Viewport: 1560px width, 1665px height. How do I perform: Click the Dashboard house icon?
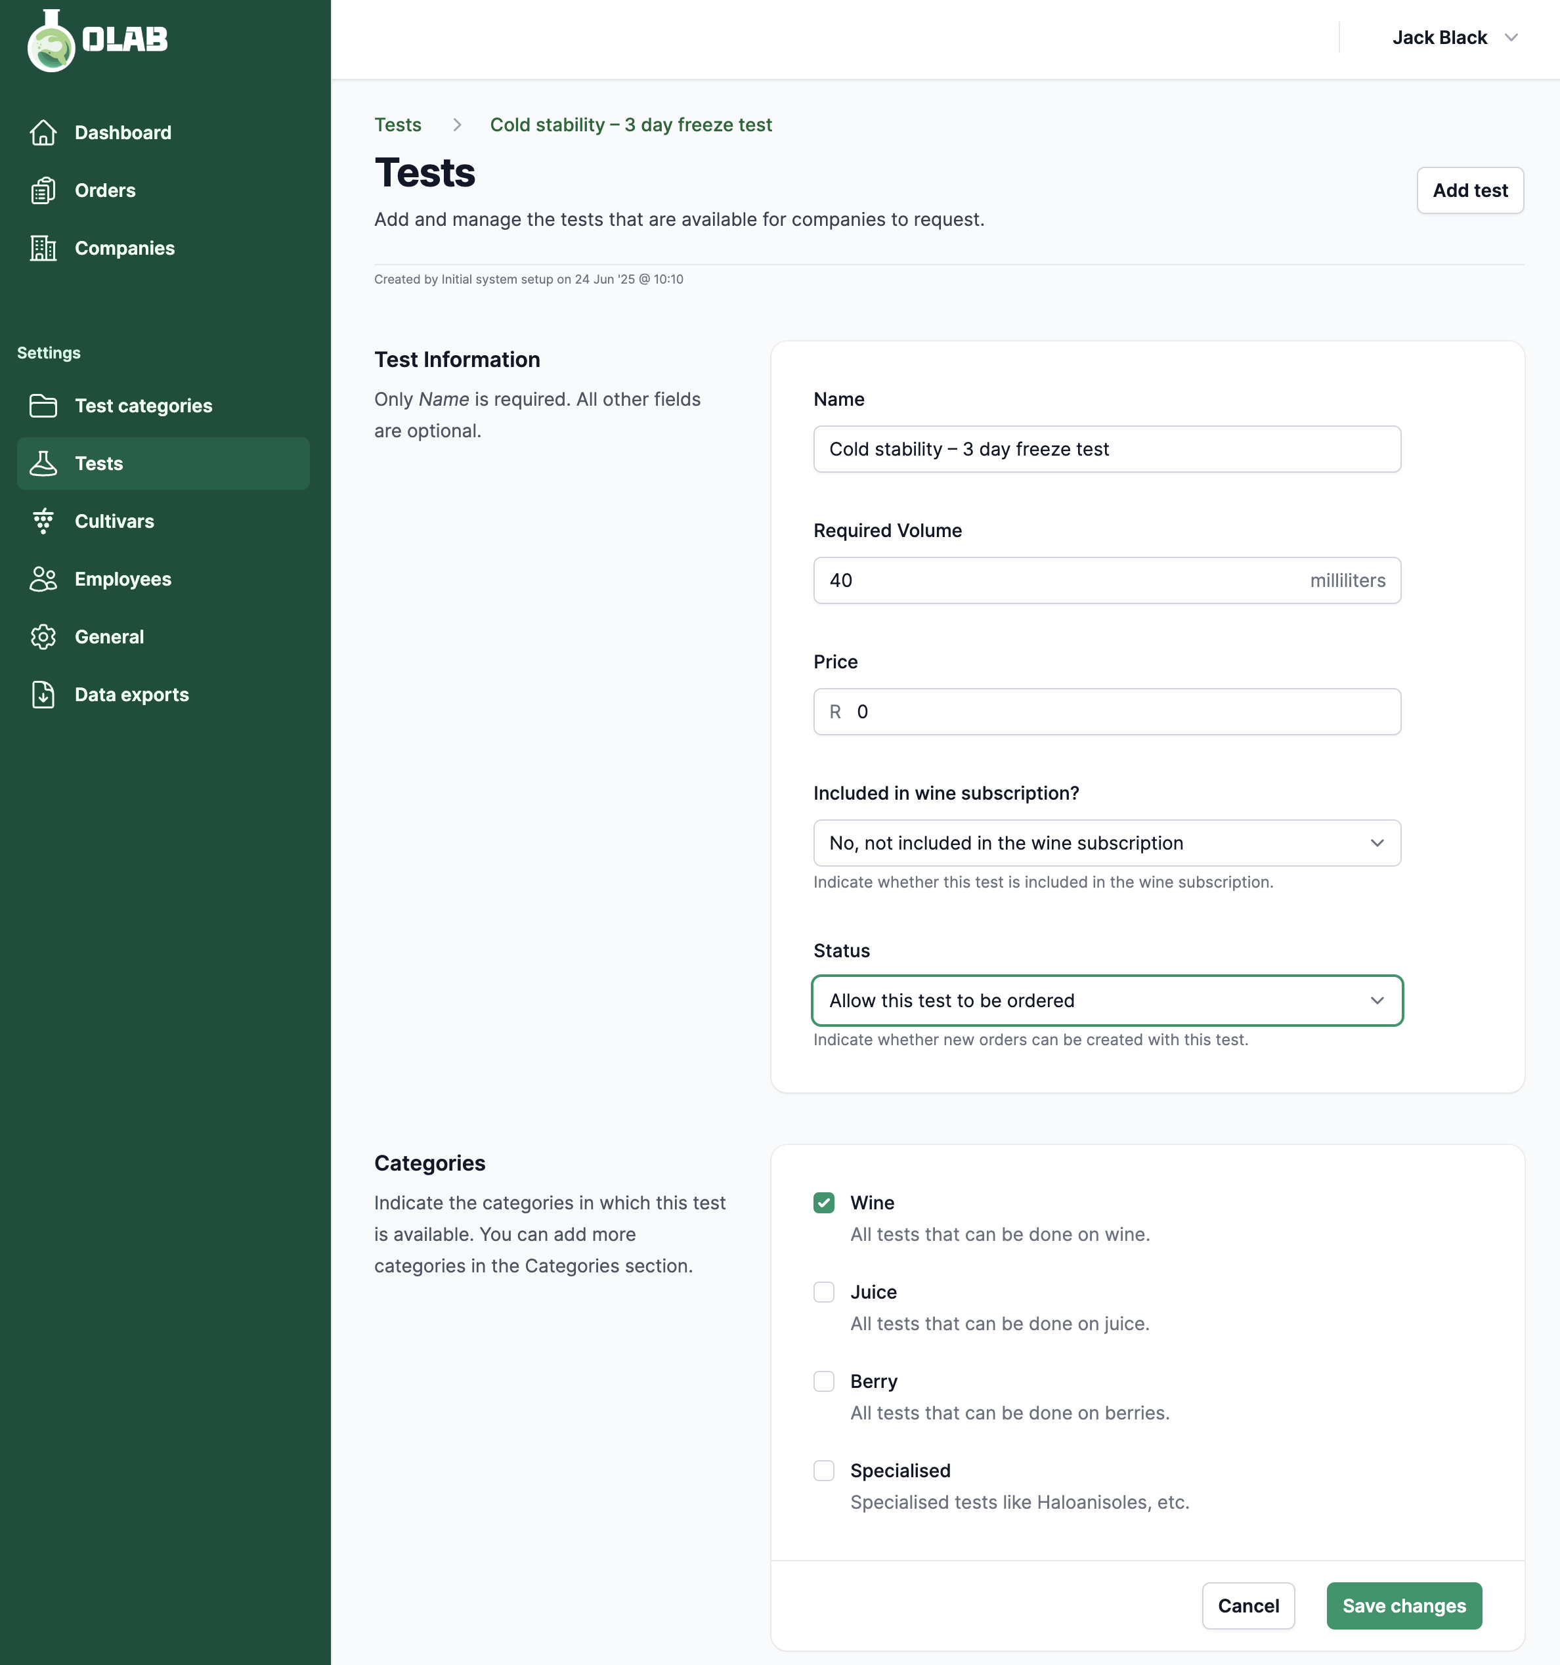pyautogui.click(x=43, y=133)
